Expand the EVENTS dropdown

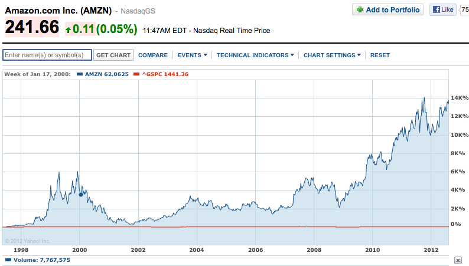(x=193, y=55)
